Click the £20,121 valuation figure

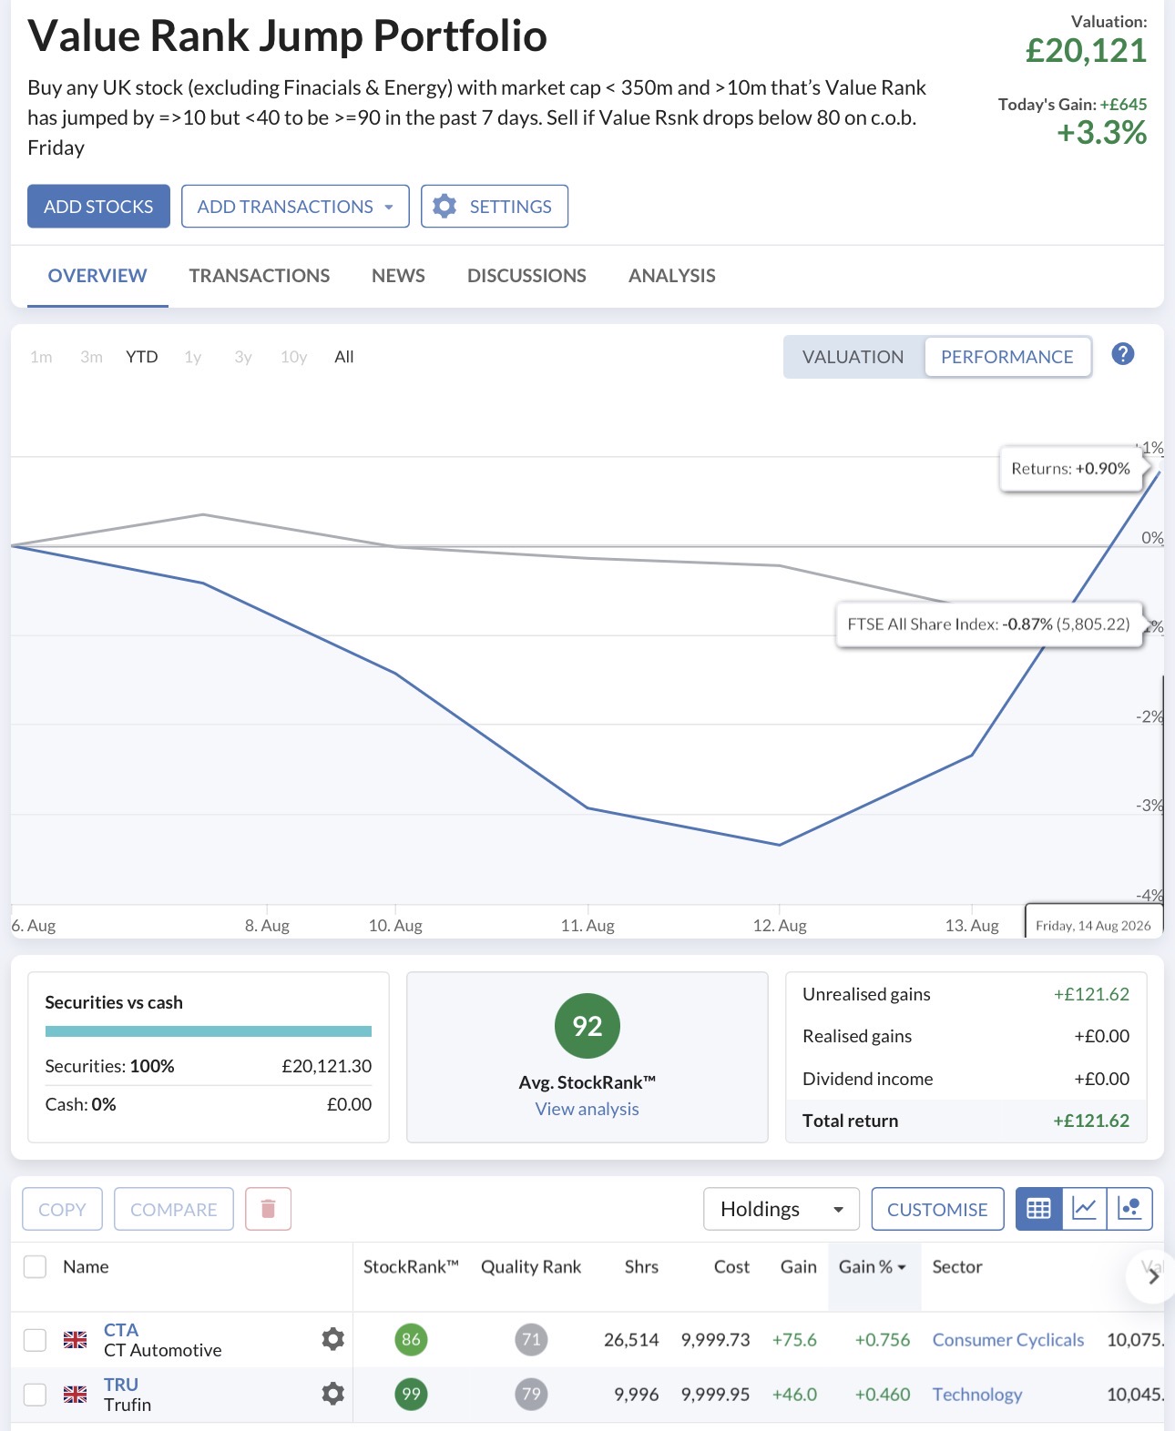click(1087, 51)
